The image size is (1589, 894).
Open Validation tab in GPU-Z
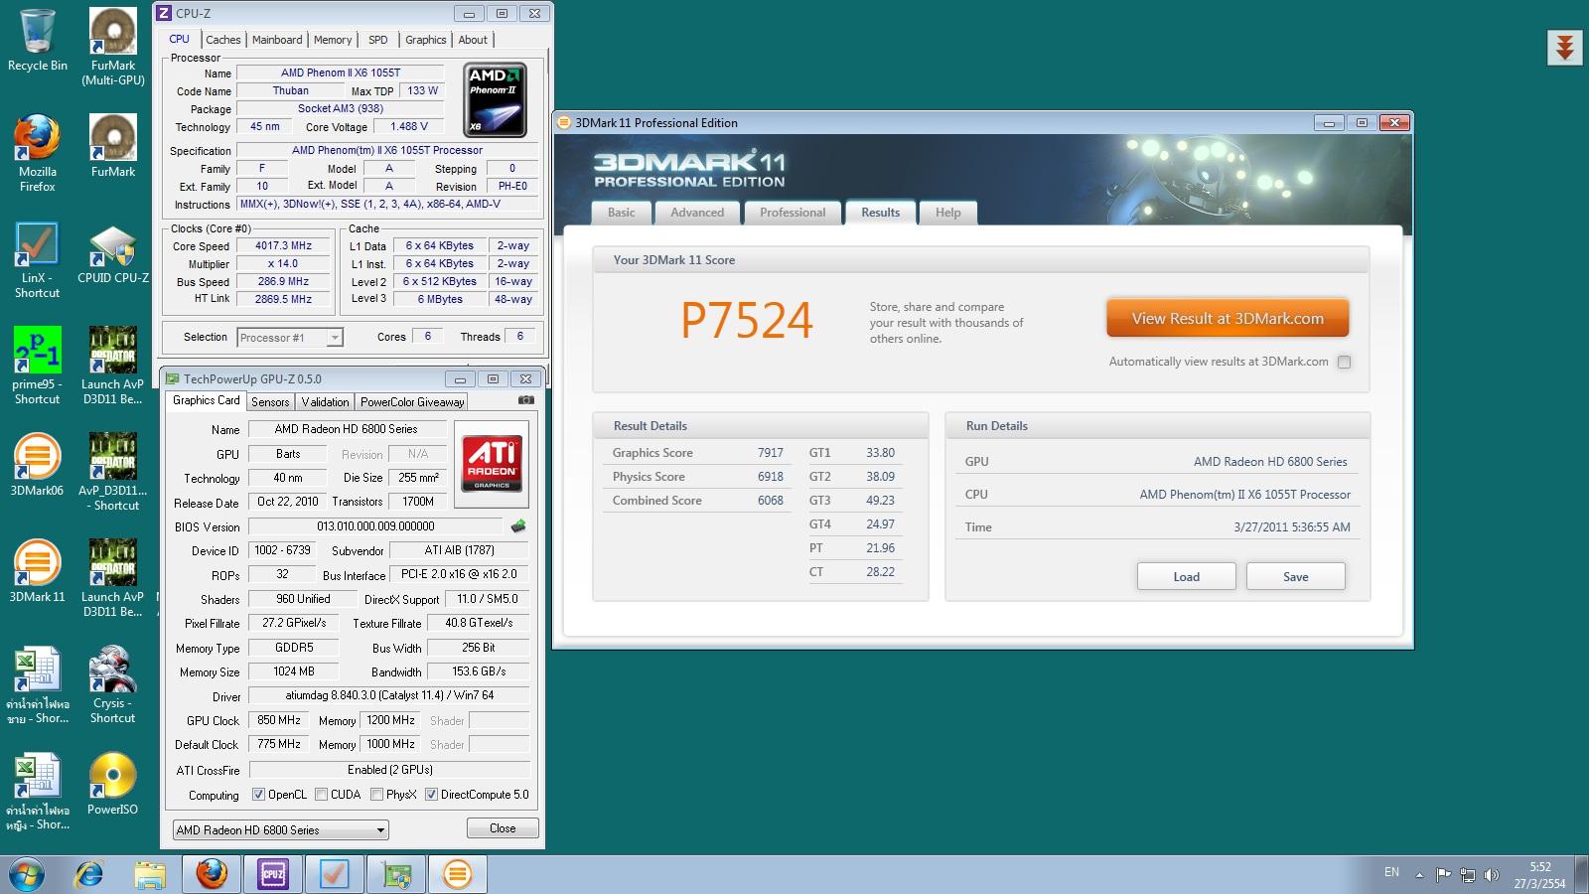(x=326, y=402)
